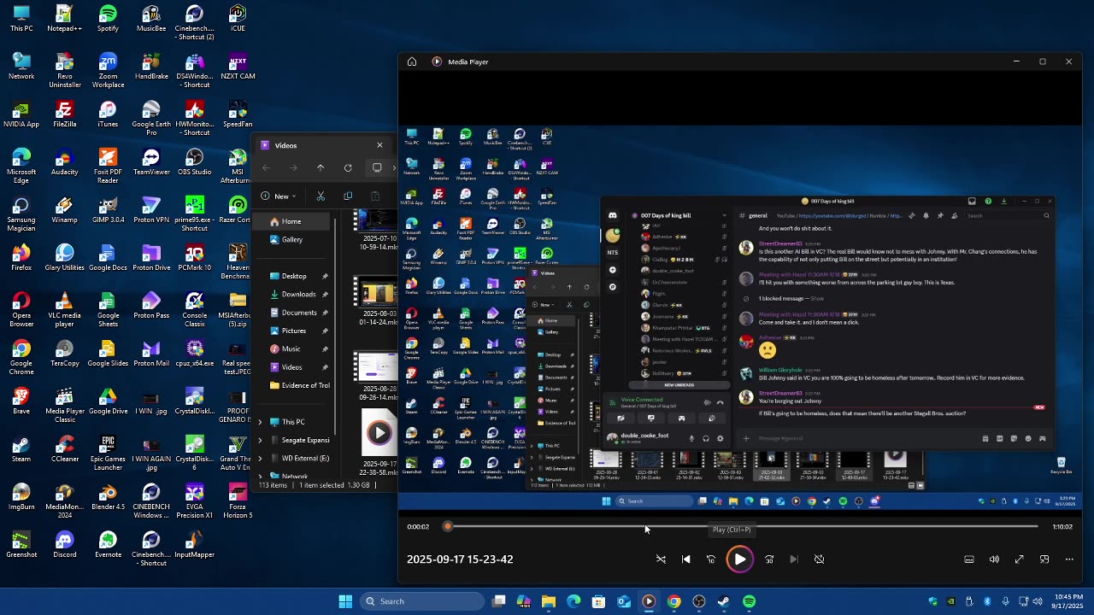Screen dimensions: 1094x615
Task: Toggle subtitles and captions in Media Player
Action: (969, 559)
